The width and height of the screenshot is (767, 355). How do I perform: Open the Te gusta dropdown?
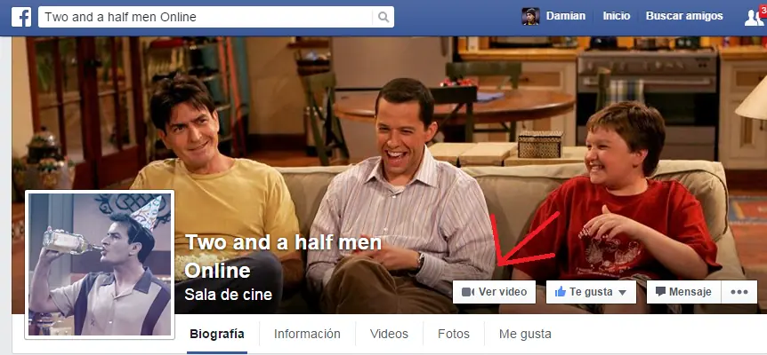click(591, 292)
